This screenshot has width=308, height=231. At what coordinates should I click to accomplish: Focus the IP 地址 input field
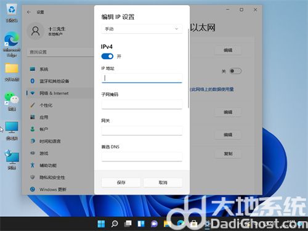tap(142, 78)
